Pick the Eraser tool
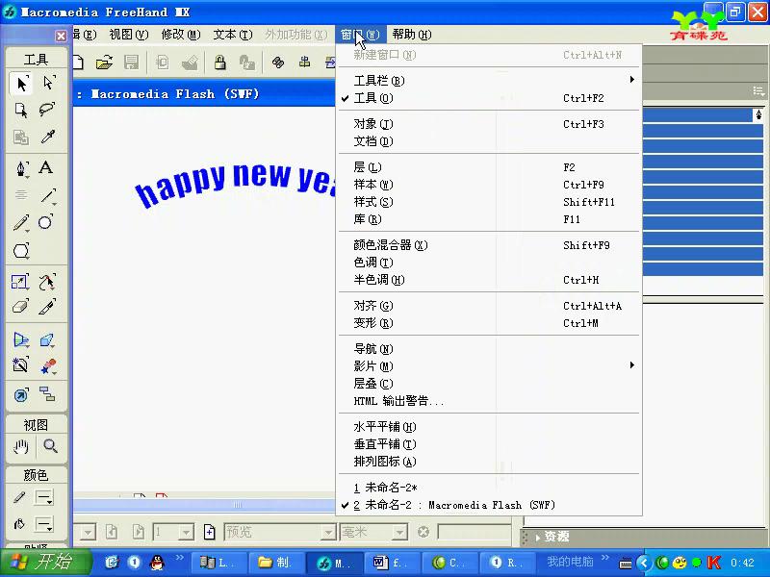Screen dimensions: 770x577 point(20,307)
